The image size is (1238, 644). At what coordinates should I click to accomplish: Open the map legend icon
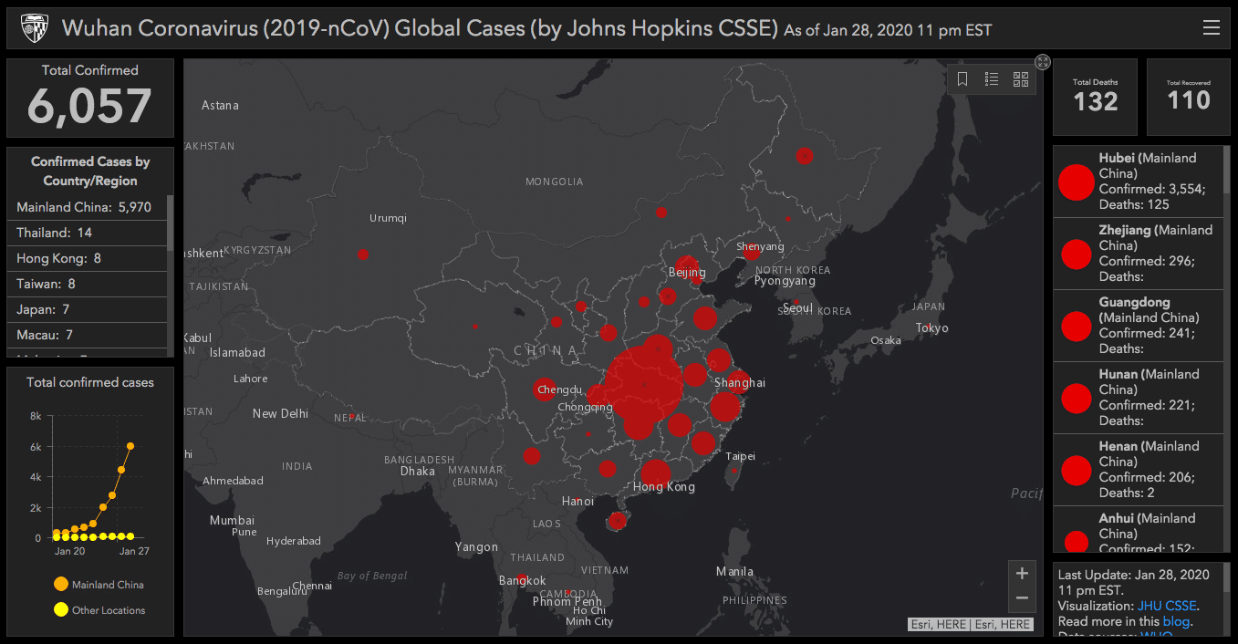click(x=992, y=79)
